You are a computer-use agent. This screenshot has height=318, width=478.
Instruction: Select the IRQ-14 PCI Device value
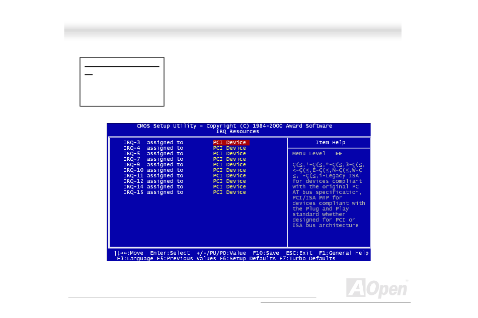pyautogui.click(x=229, y=187)
